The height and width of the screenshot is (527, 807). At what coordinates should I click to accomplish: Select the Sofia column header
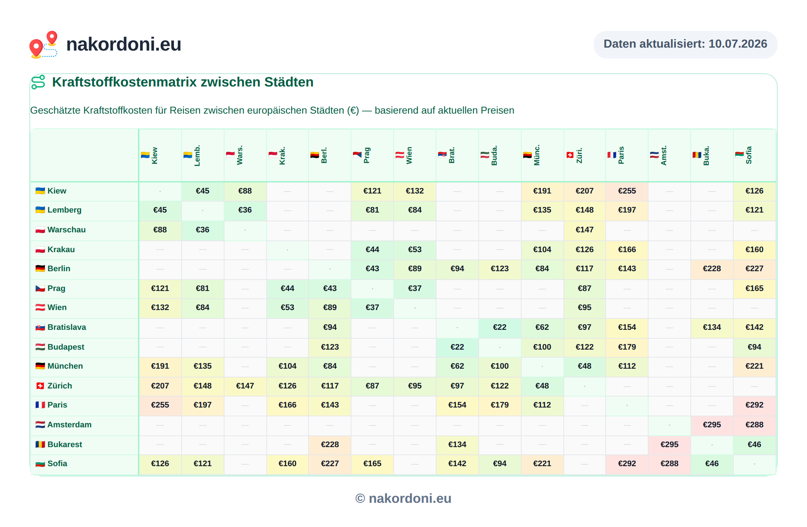coord(755,155)
